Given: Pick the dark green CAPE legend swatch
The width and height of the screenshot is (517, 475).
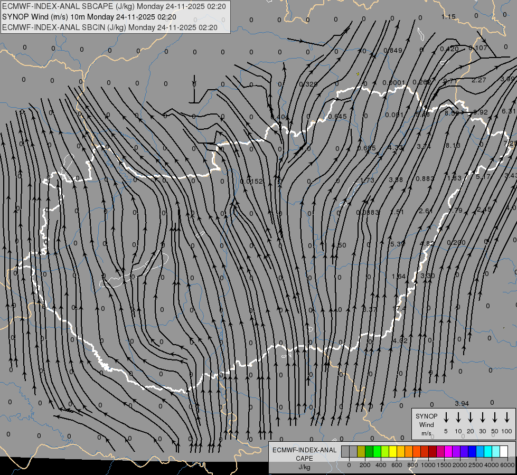Looking at the screenshot, I should pos(369,451).
